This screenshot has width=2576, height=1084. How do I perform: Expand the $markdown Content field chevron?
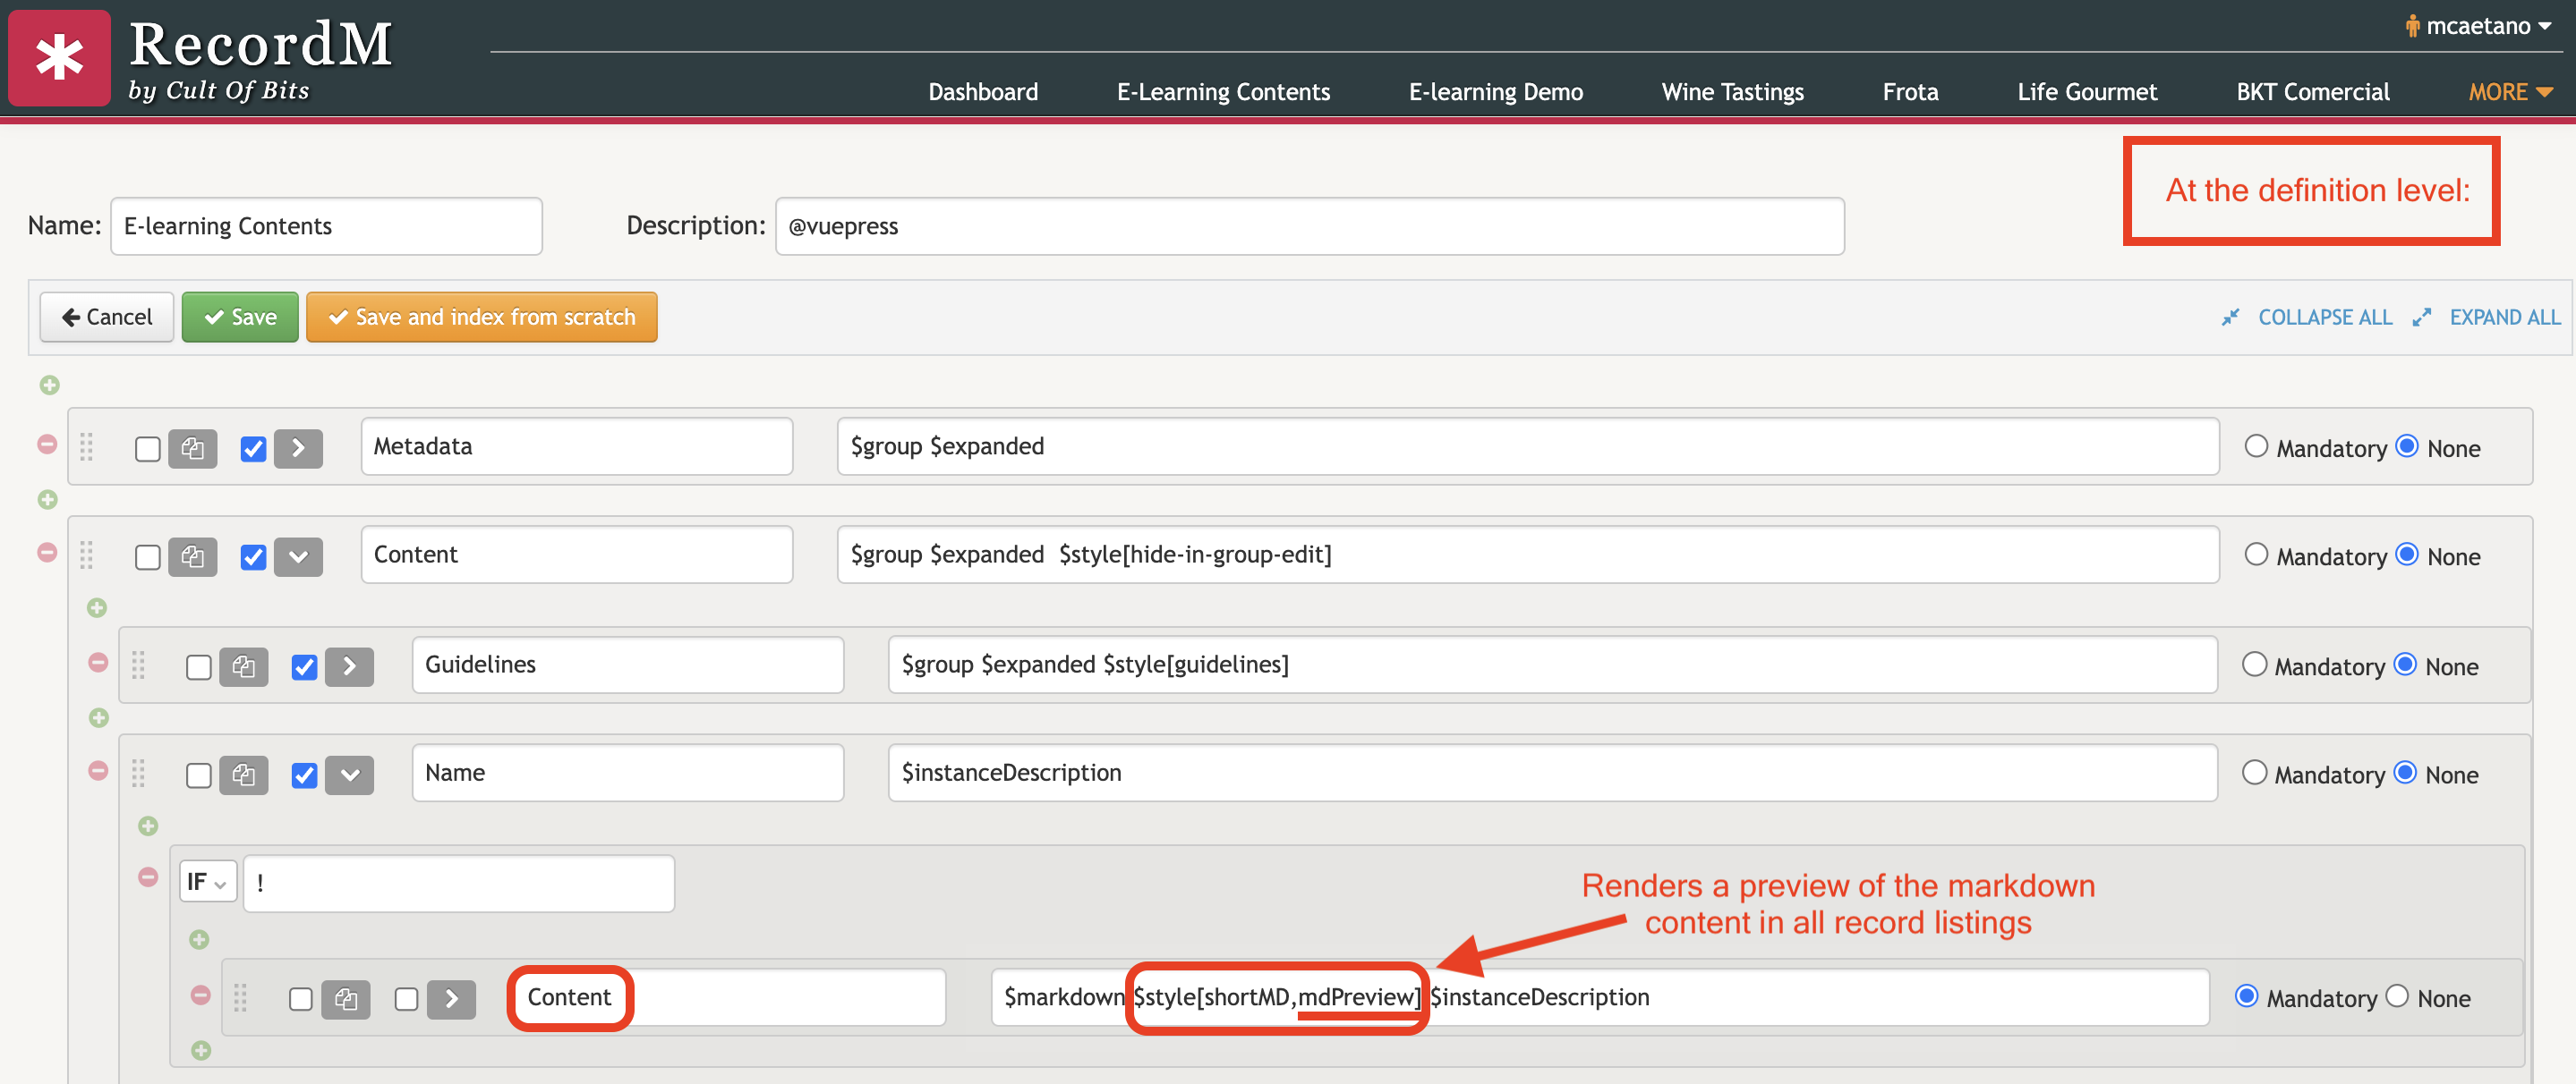coord(452,999)
